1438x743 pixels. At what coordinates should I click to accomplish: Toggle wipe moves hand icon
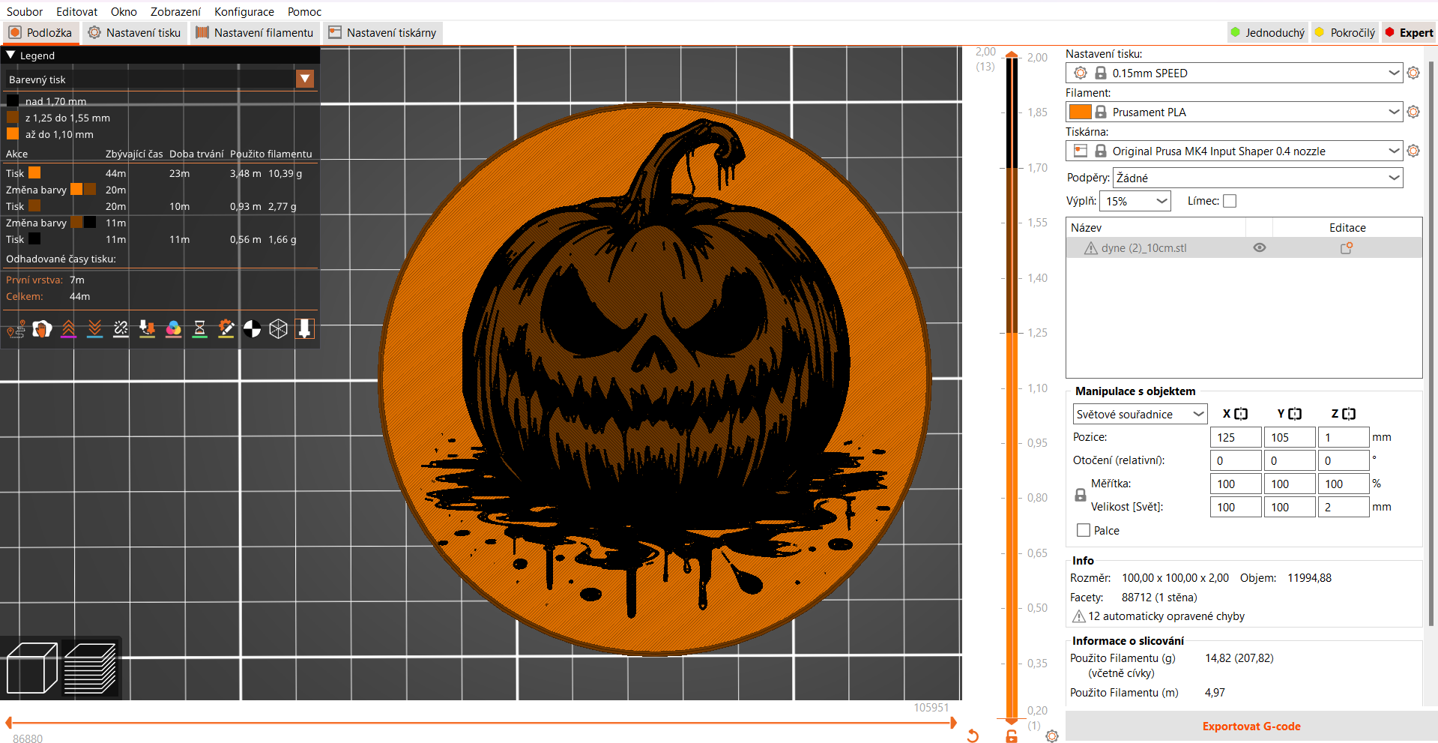tap(42, 329)
